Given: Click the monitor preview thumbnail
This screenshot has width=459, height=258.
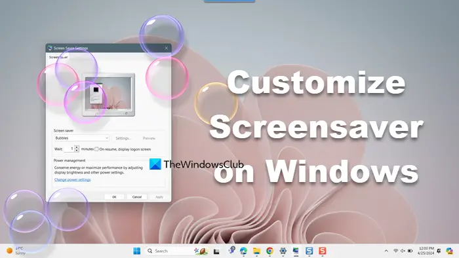Looking at the screenshot, I should pos(109,94).
